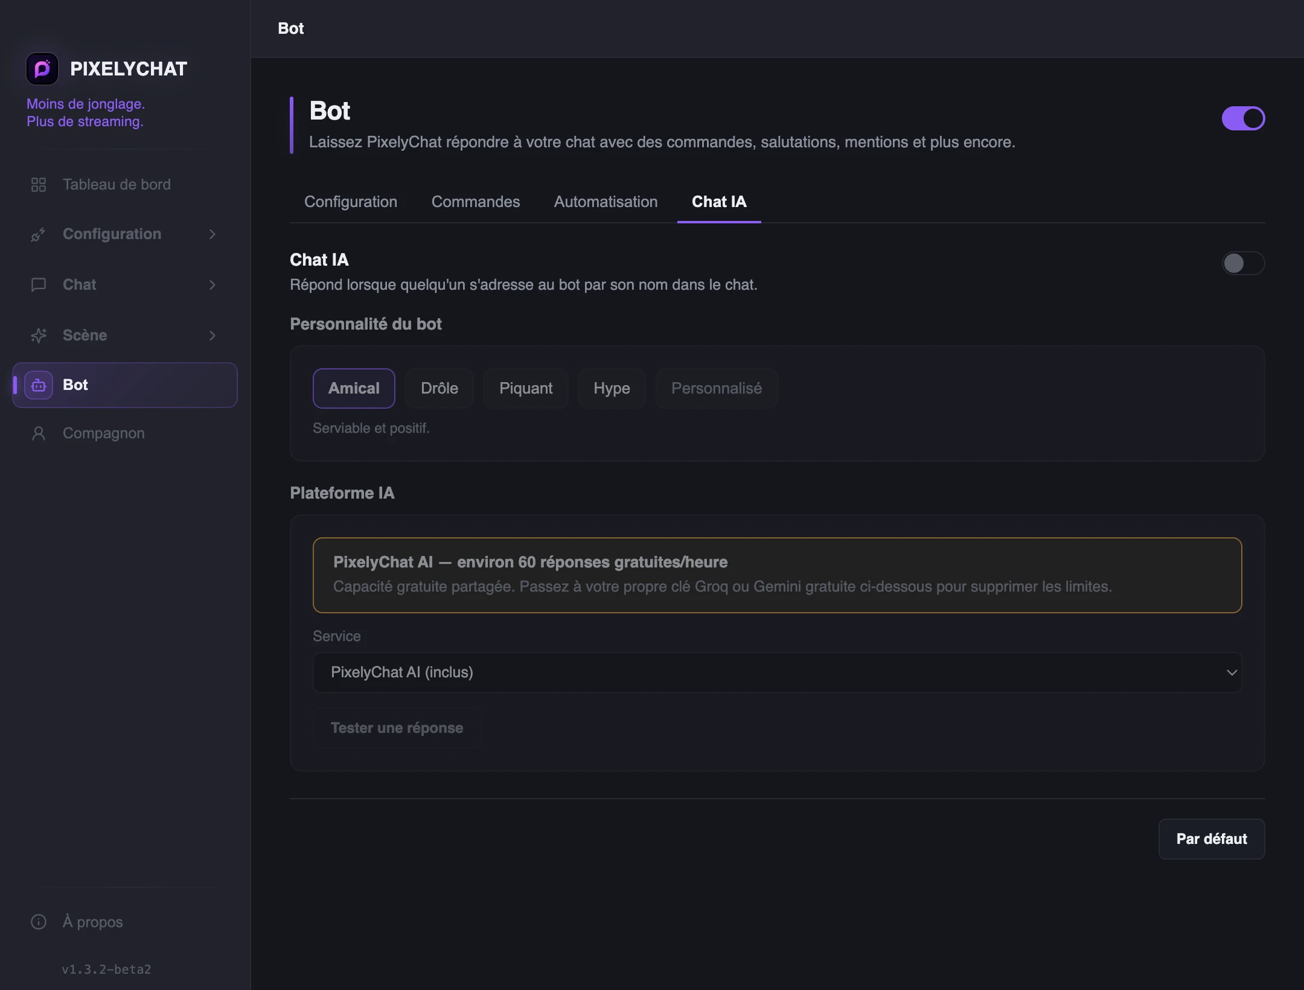
Task: Click the PixelyChat logo icon
Action: (42, 69)
